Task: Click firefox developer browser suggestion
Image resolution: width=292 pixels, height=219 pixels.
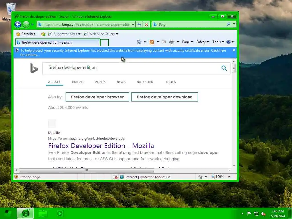Action: 97,97
